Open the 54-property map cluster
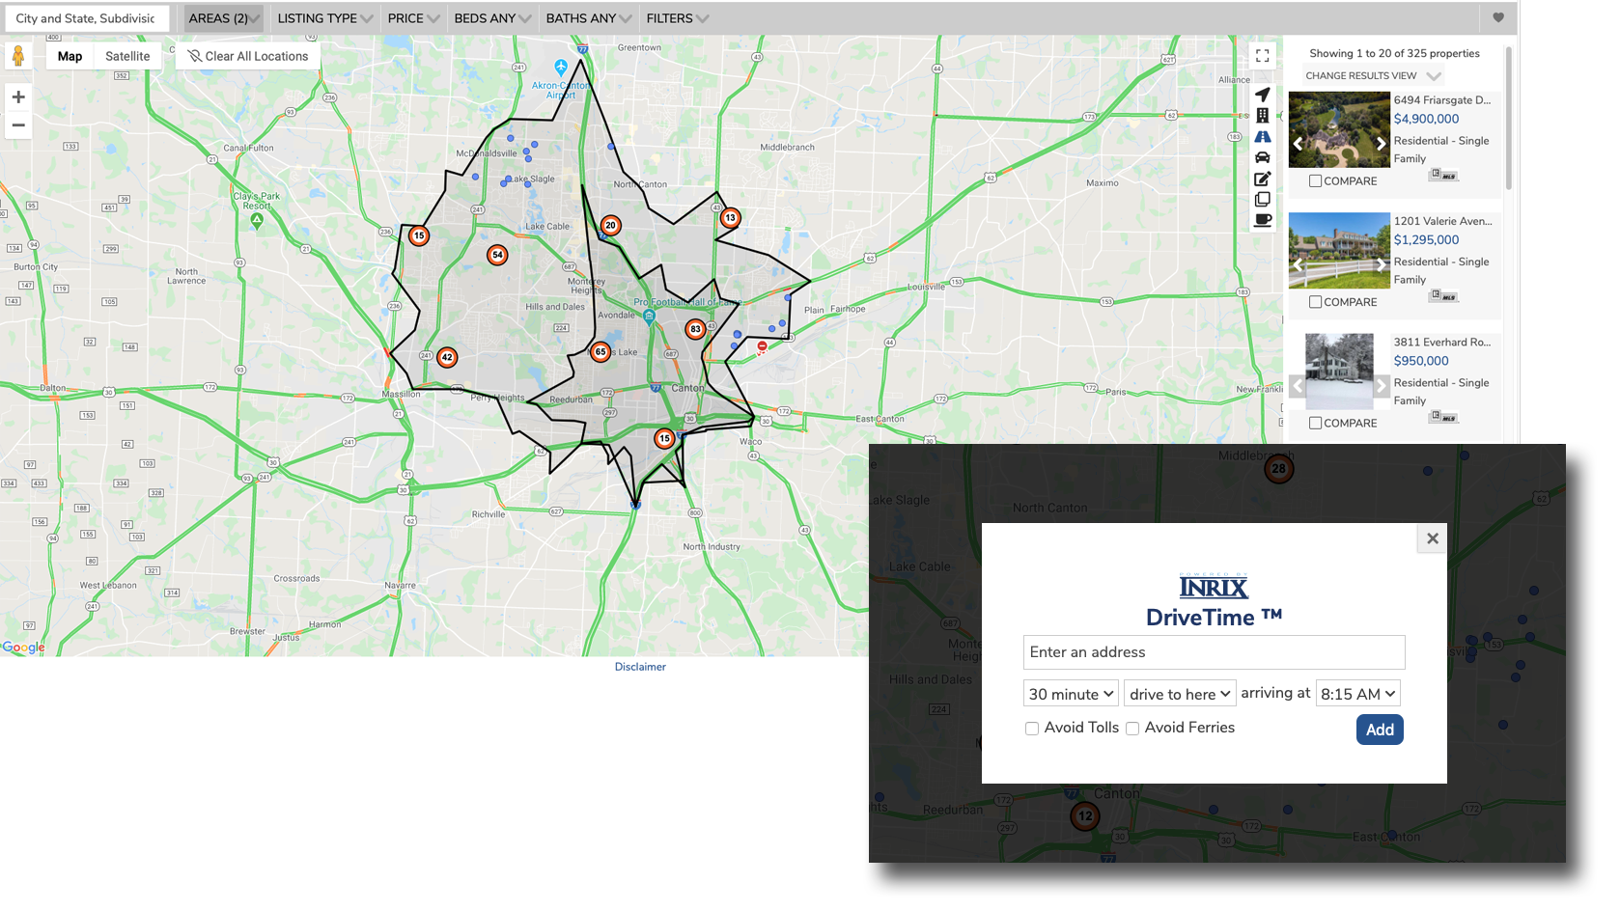Screen dimensions: 1620x910 point(497,255)
